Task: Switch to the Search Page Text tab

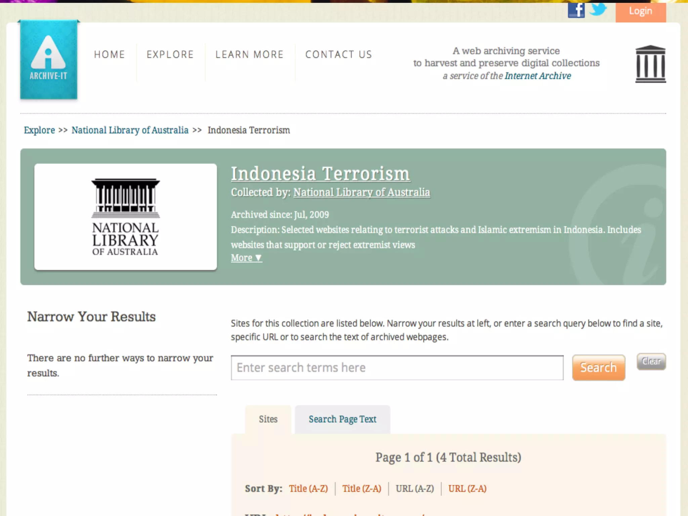Action: (x=342, y=419)
